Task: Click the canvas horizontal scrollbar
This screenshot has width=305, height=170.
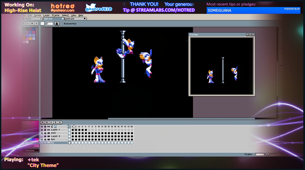Action: click(x=181, y=118)
